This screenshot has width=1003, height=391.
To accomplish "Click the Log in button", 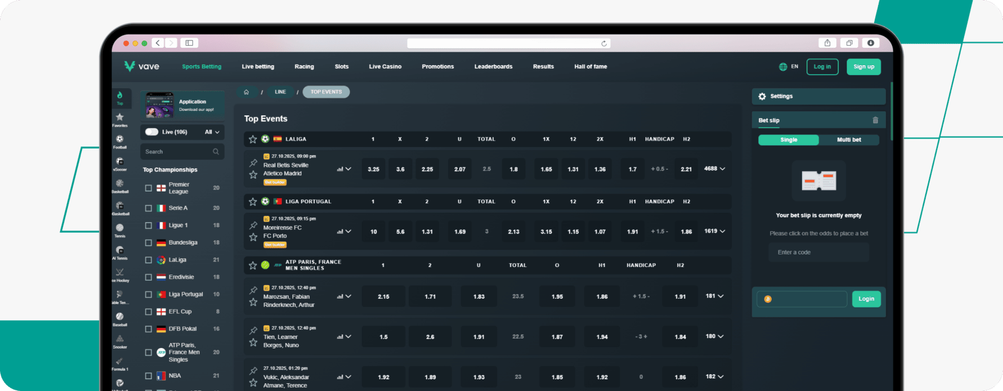I will pyautogui.click(x=822, y=67).
